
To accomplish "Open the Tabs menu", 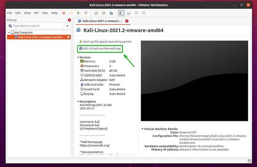I will click(x=45, y=13).
